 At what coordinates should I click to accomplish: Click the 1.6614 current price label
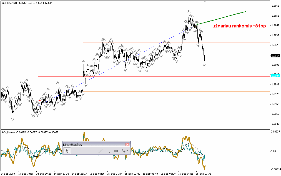click(x=275, y=56)
